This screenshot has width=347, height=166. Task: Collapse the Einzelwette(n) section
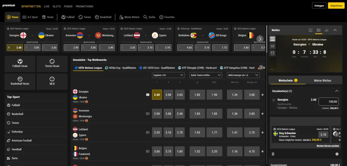pyautogui.click(x=337, y=91)
